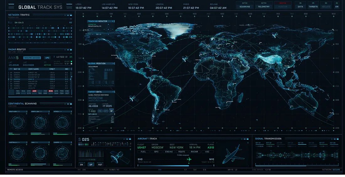
Task: Click the UP button in S 025 panel
Action: pos(91,165)
